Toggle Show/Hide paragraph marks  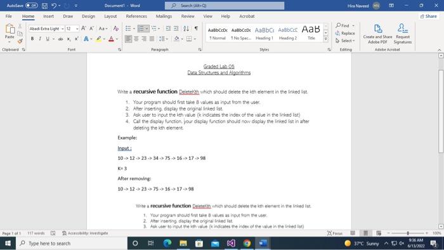(196, 29)
